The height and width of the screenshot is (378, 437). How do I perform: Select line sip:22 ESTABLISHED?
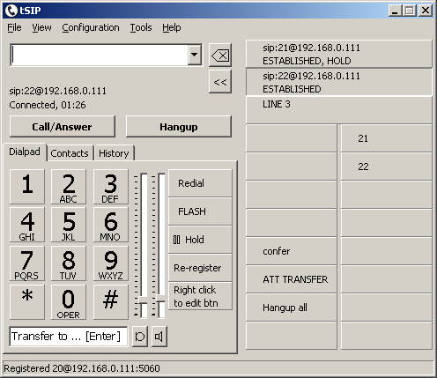pyautogui.click(x=339, y=82)
